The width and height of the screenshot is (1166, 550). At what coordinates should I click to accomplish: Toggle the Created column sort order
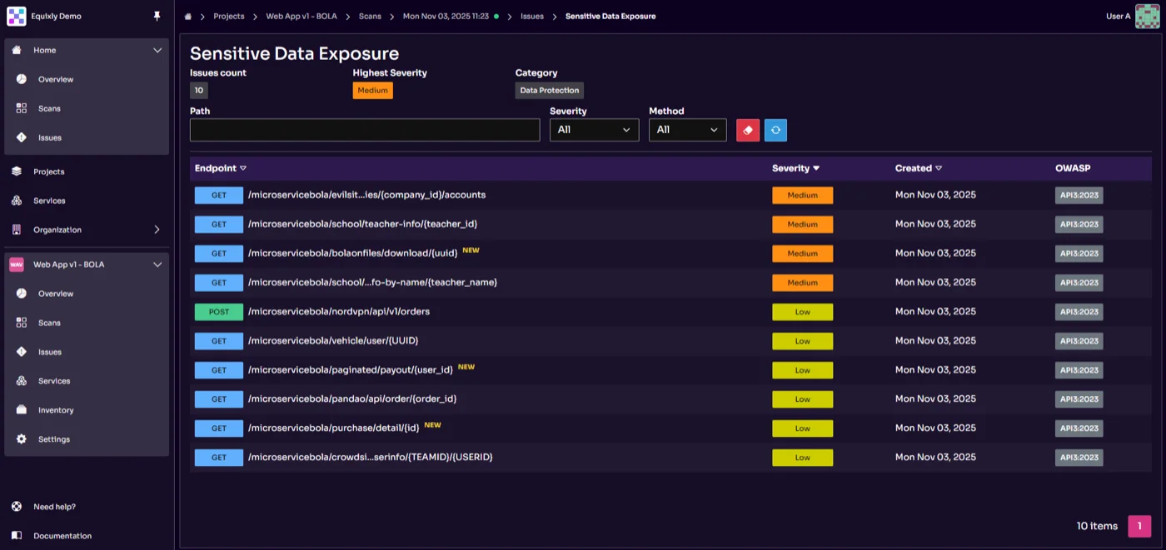pyautogui.click(x=939, y=168)
